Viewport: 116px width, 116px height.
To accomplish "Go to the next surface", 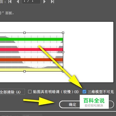I will click(44, 1).
